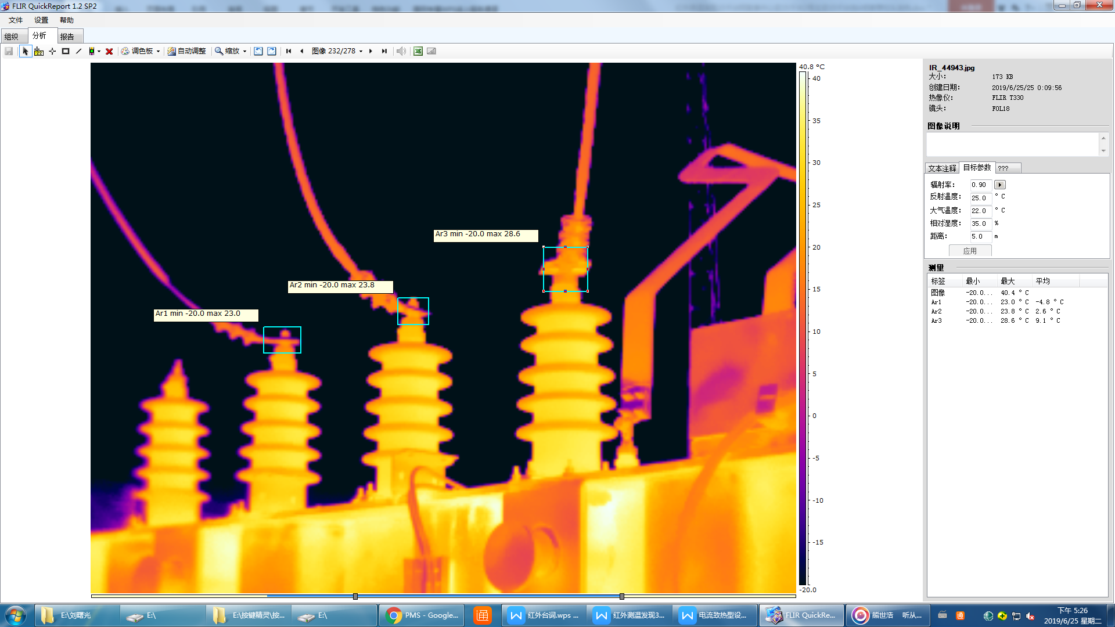Viewport: 1115px width, 627px height.
Task: Switch to the 分析 tab
Action: (42, 35)
